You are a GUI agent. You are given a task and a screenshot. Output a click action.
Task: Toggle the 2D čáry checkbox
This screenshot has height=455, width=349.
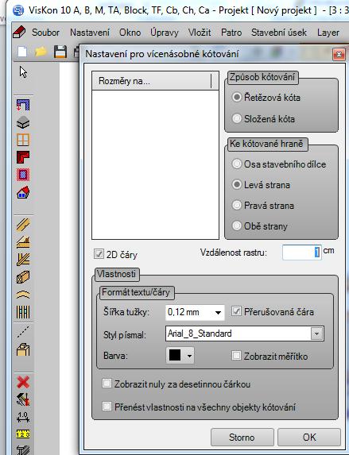click(x=99, y=254)
